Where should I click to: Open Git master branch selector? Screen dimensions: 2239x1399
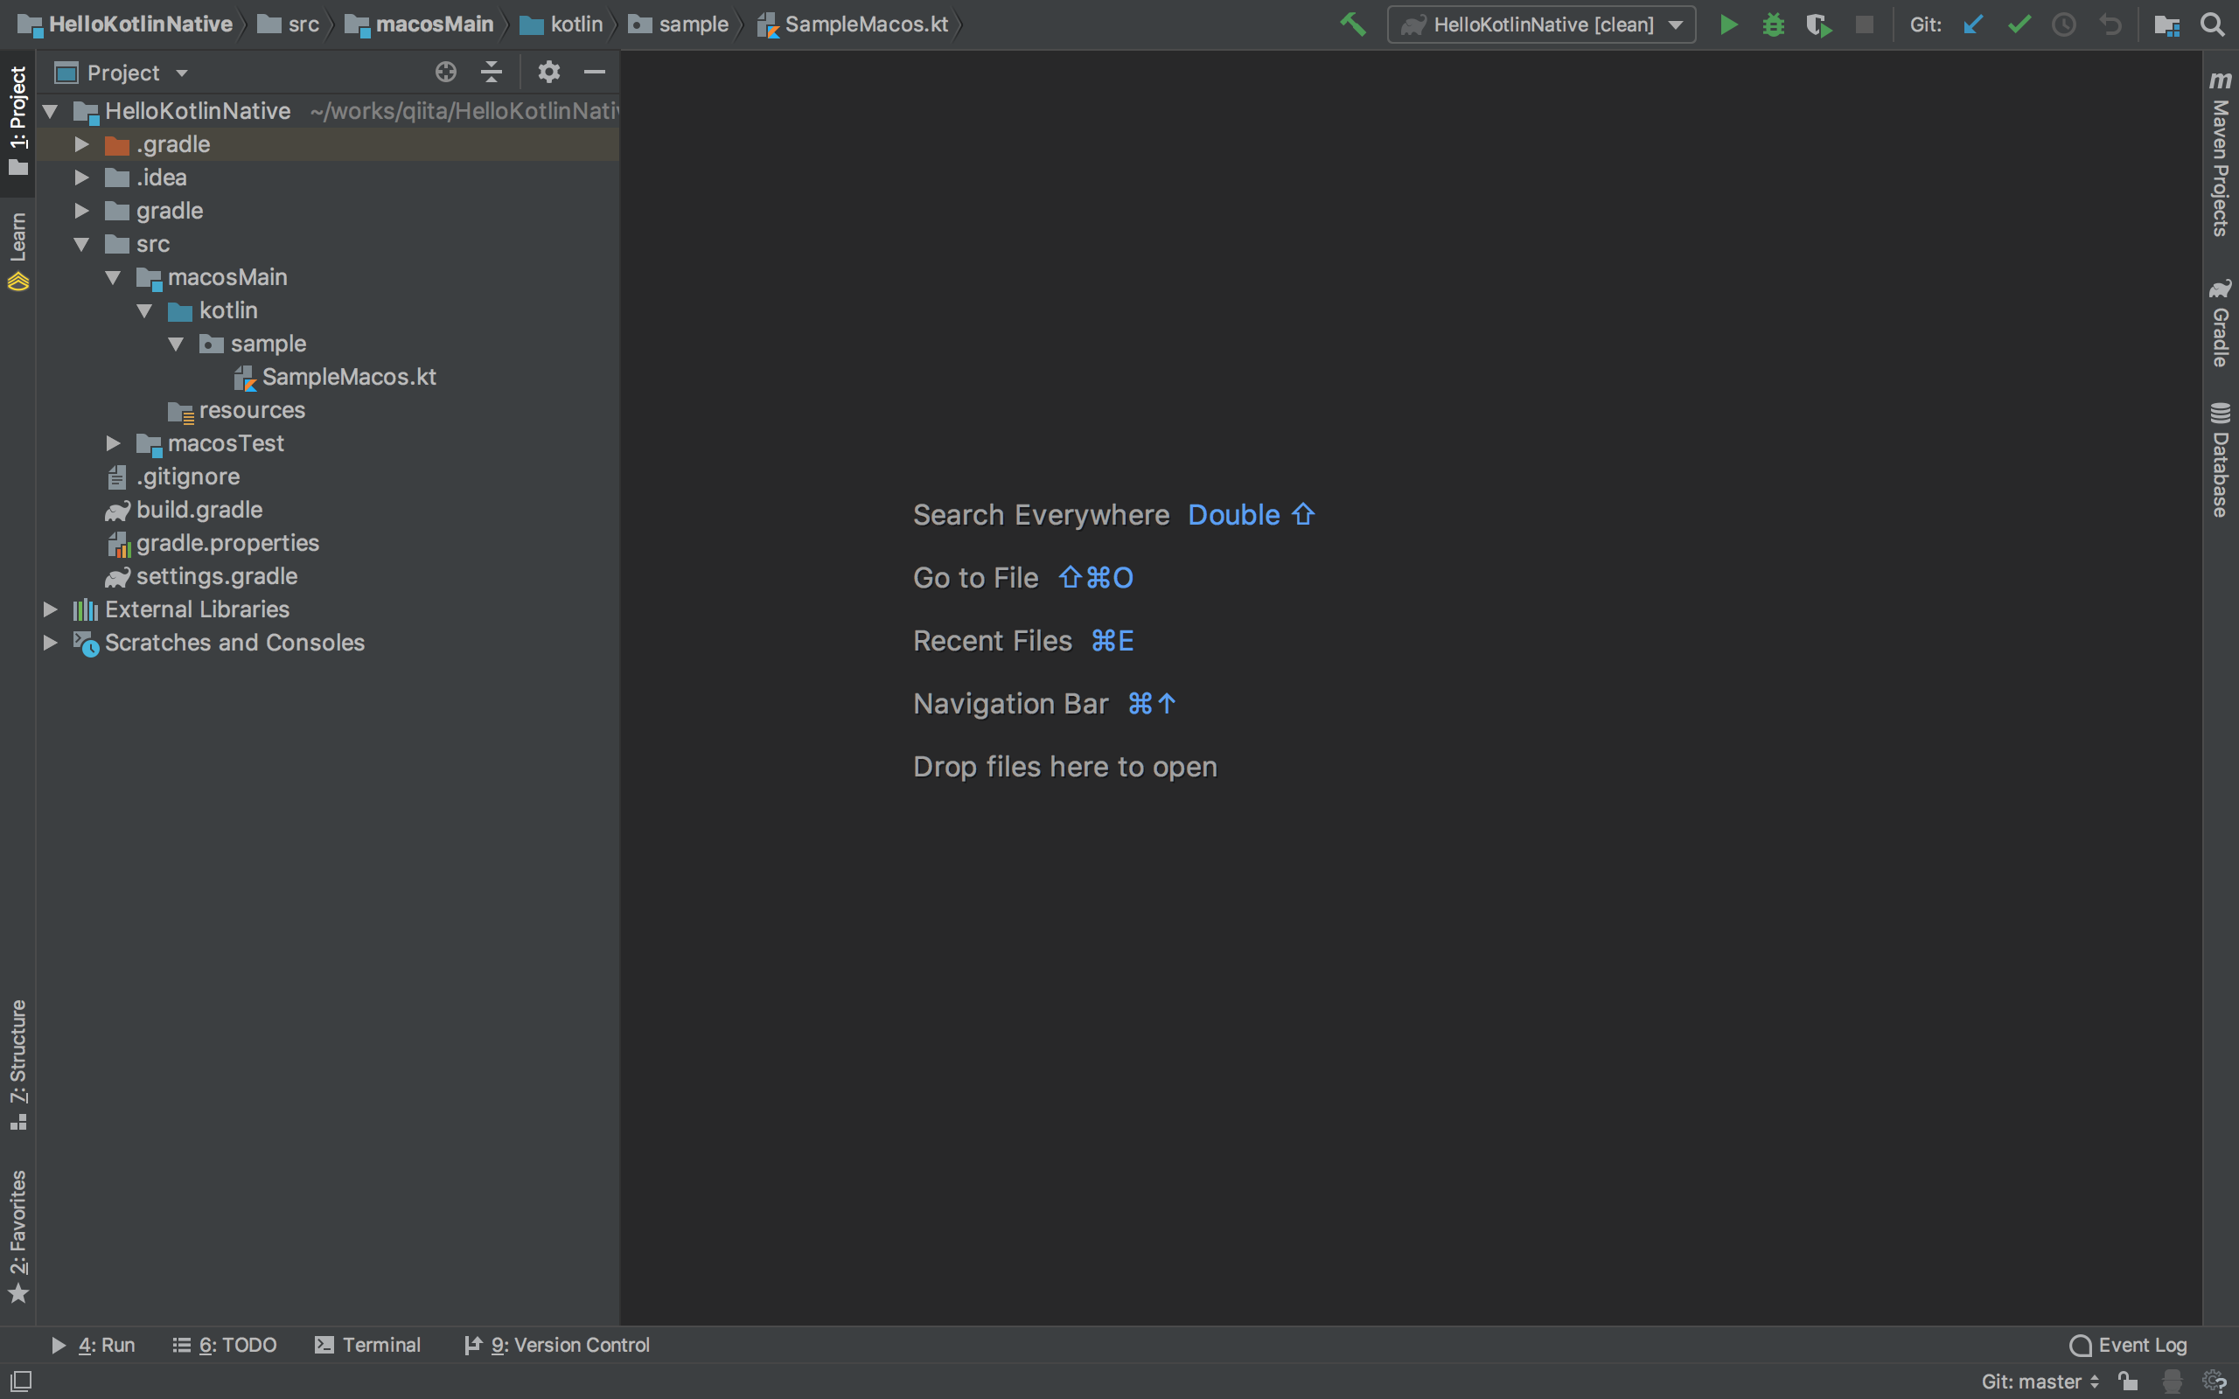[x=2040, y=1381]
